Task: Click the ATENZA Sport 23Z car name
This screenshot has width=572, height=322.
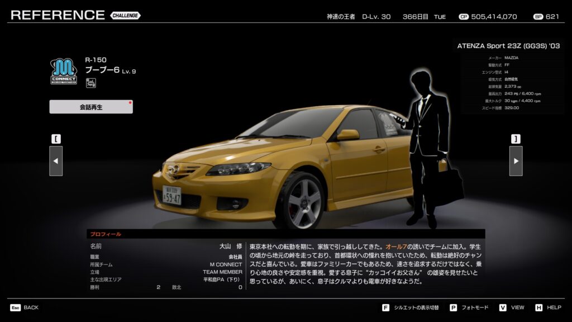Action: pyautogui.click(x=508, y=46)
